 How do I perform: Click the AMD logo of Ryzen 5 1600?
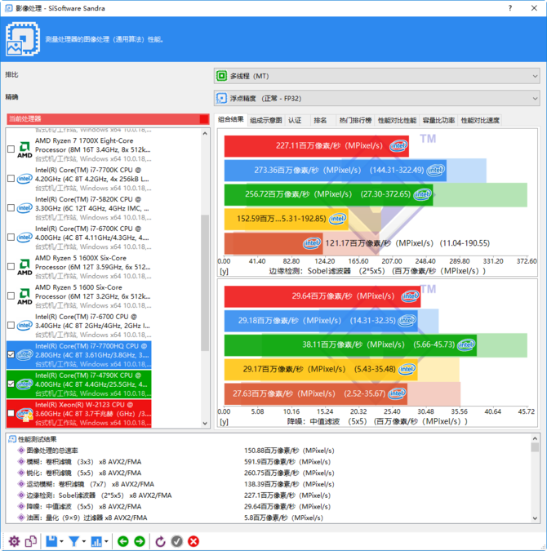(x=24, y=296)
